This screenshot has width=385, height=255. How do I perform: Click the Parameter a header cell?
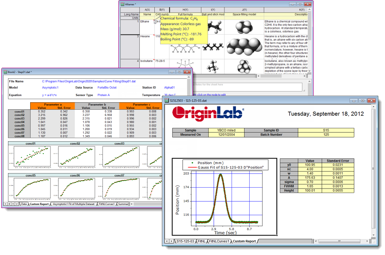pos(52,104)
